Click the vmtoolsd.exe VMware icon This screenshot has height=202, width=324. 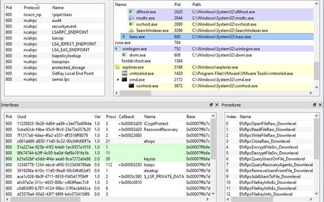124,73
